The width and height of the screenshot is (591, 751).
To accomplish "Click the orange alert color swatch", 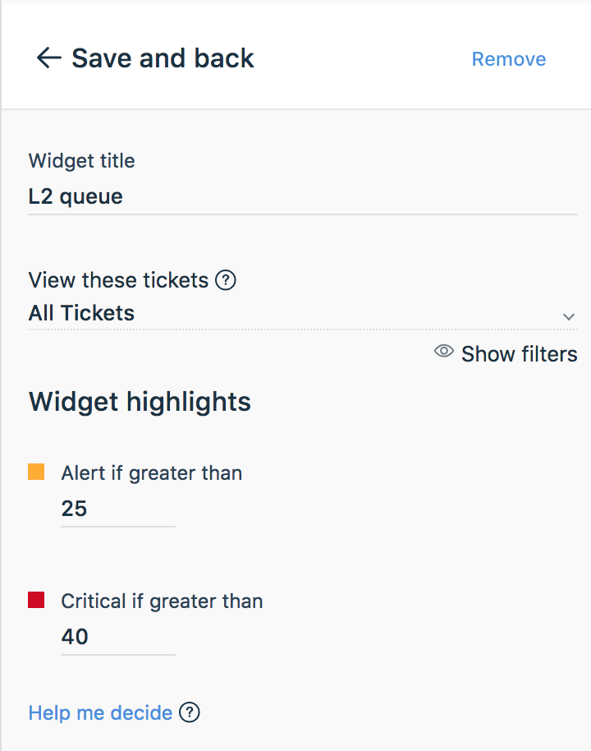I will [36, 472].
